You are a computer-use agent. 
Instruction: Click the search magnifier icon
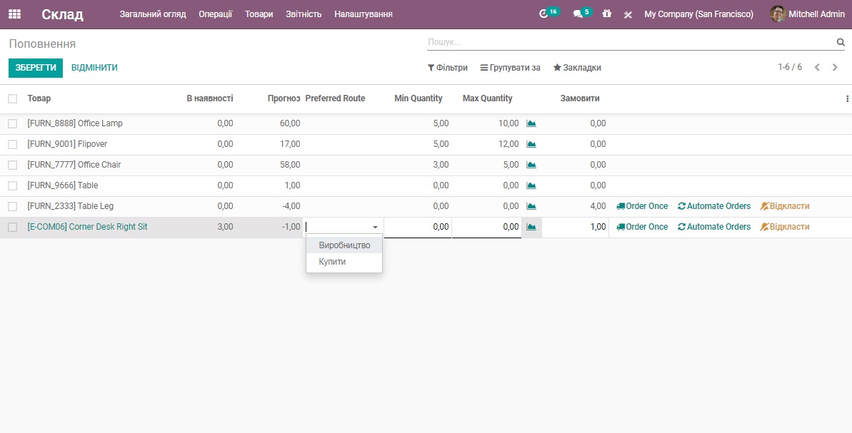[x=841, y=43]
